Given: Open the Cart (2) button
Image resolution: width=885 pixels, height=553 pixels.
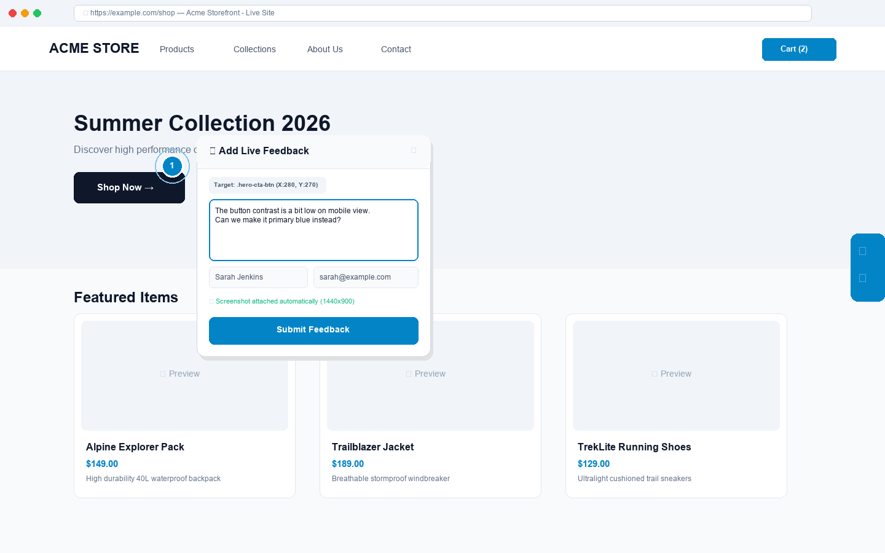Looking at the screenshot, I should click(799, 49).
